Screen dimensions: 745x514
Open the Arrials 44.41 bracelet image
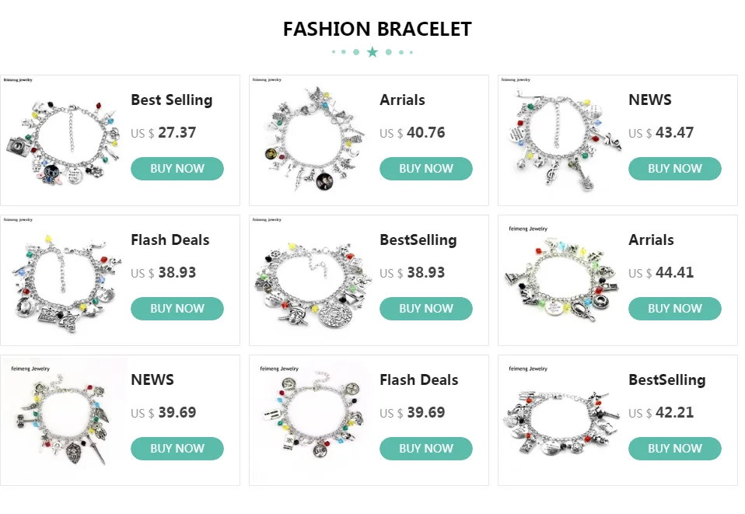[x=561, y=280]
